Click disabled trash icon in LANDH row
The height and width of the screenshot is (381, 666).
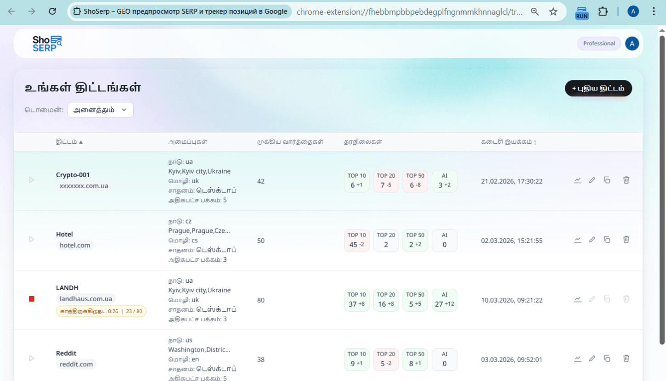point(626,299)
